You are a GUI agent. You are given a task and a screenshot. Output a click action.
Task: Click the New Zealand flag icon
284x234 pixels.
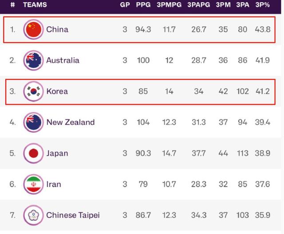[x=33, y=123]
